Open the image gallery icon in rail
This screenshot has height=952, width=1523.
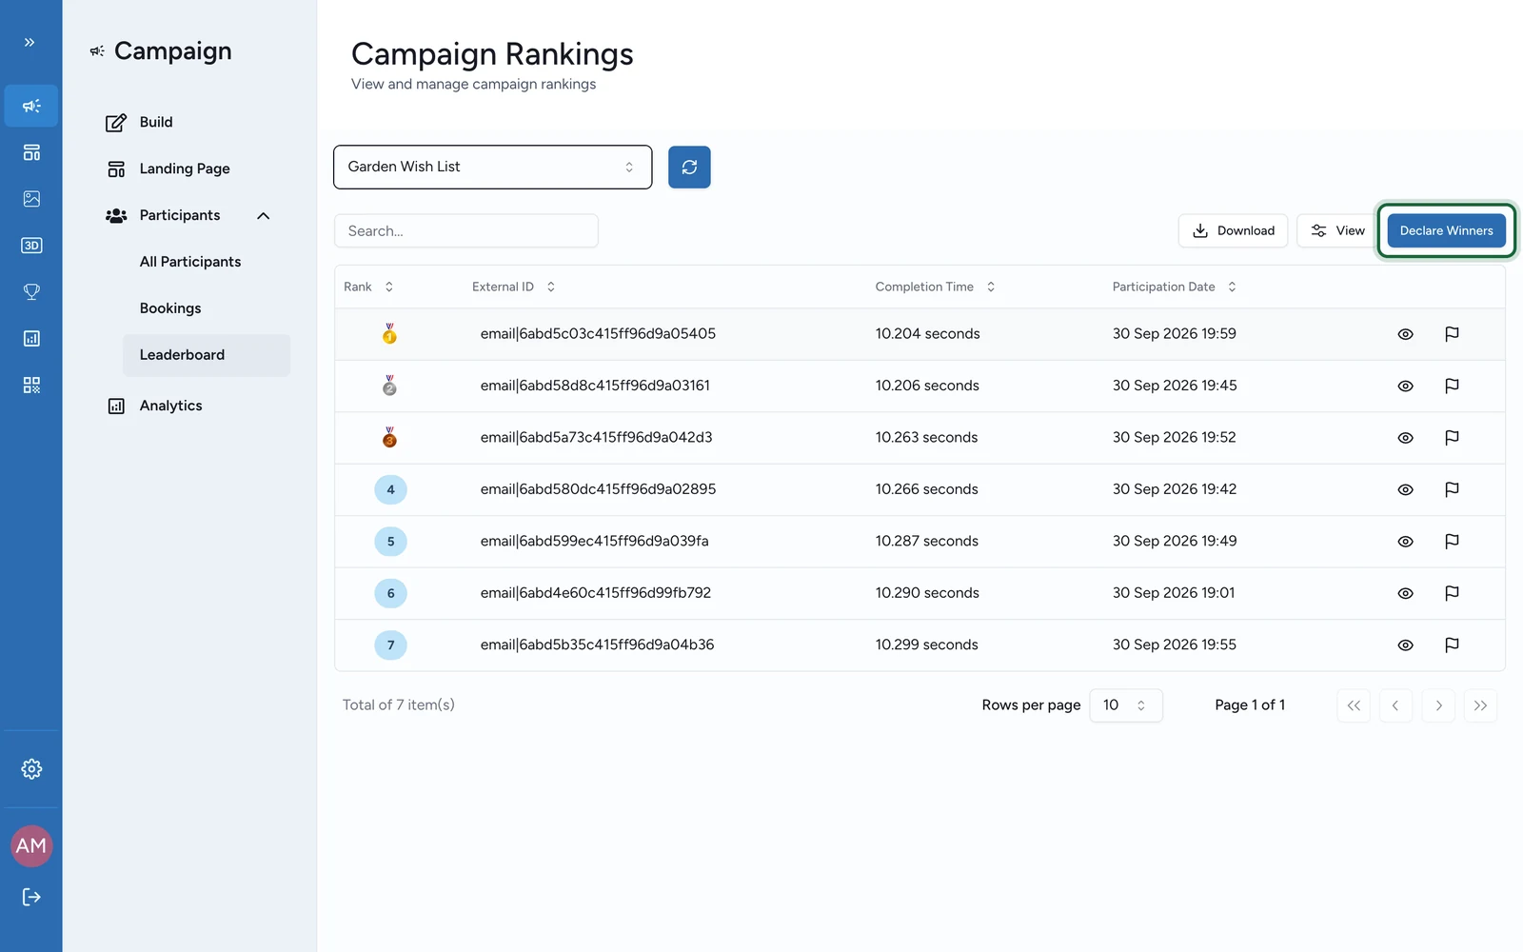pos(31,199)
